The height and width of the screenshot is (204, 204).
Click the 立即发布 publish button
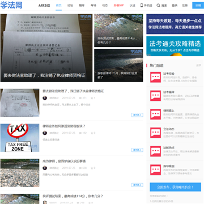tap(175, 187)
